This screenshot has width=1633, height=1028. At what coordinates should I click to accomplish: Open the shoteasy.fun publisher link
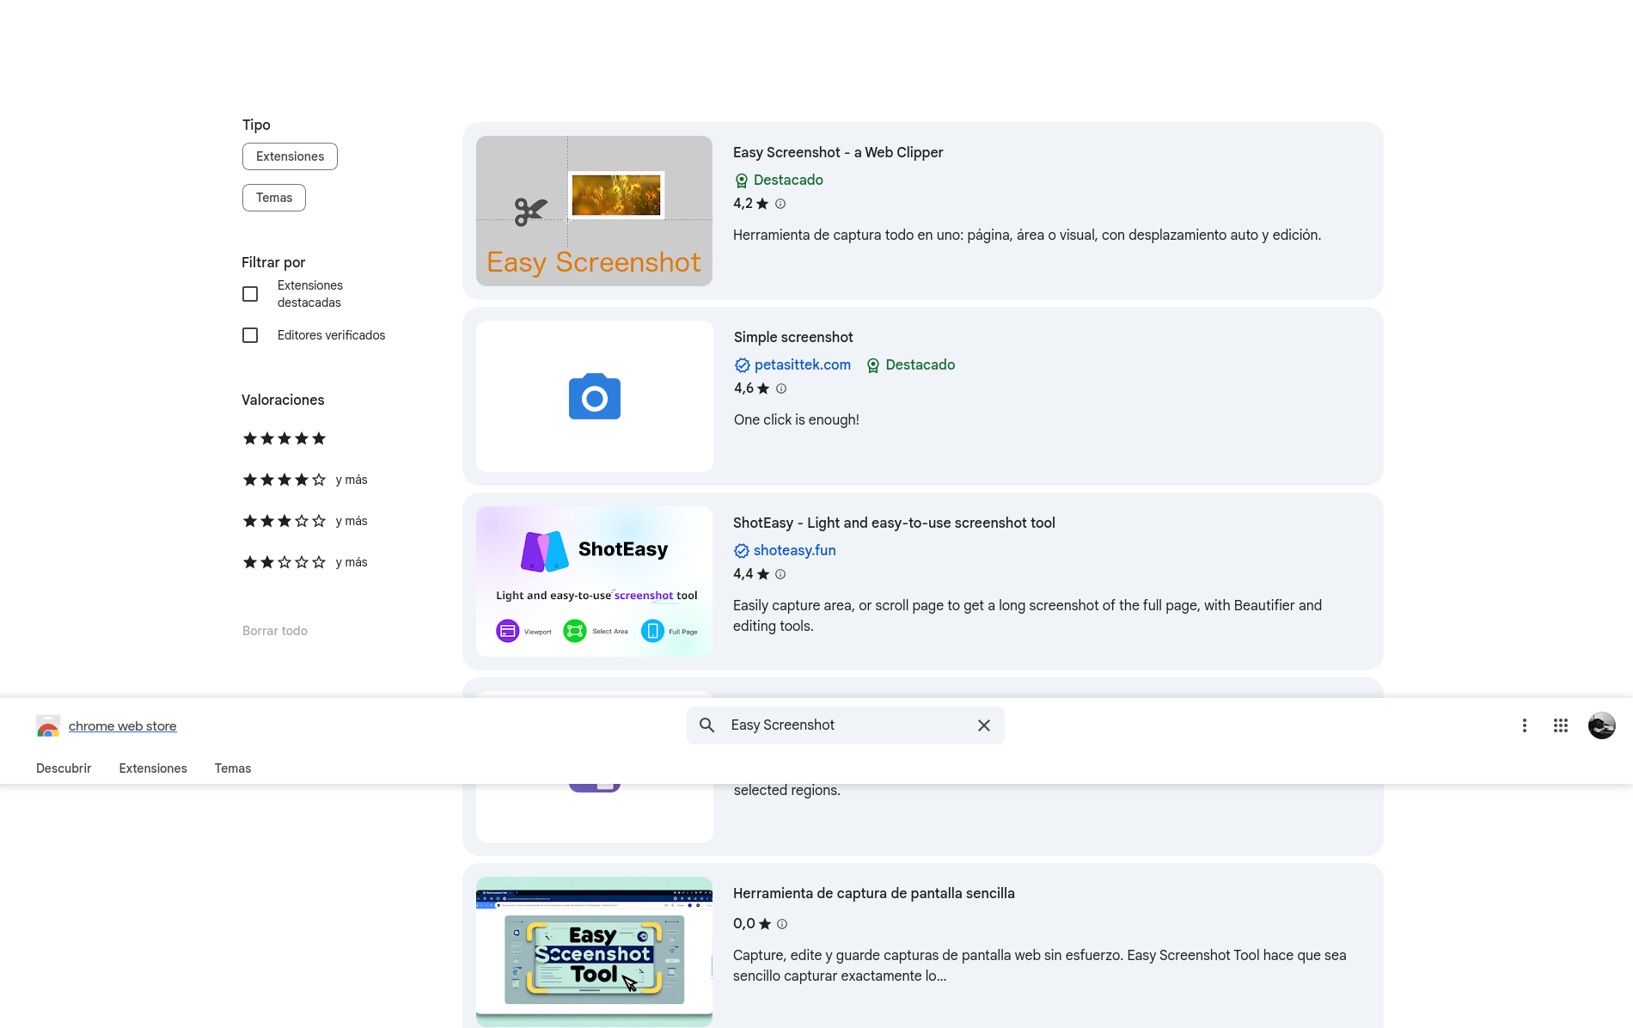[x=795, y=551]
